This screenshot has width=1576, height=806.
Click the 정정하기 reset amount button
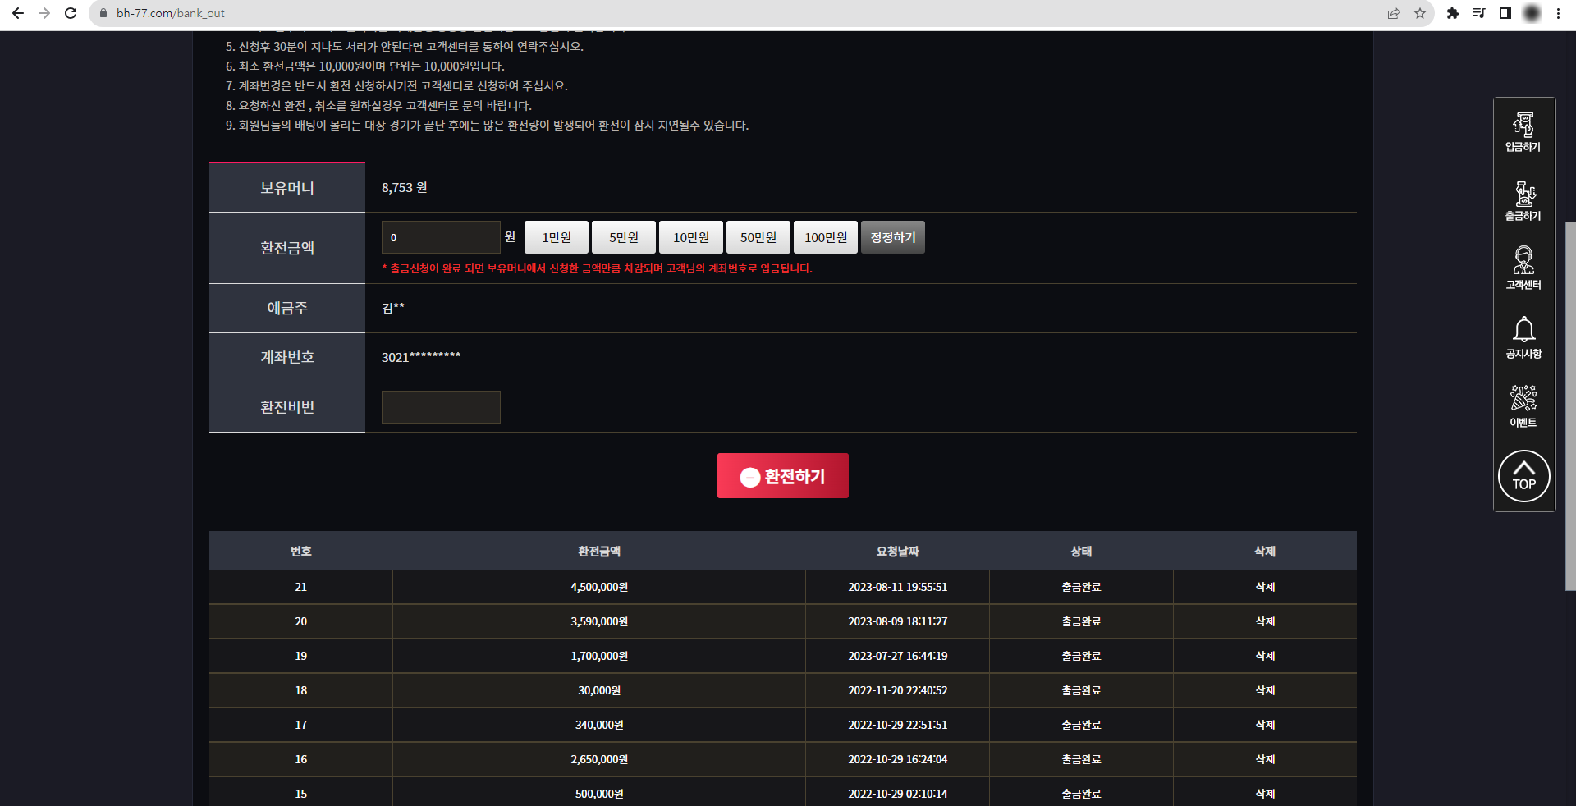click(x=893, y=237)
